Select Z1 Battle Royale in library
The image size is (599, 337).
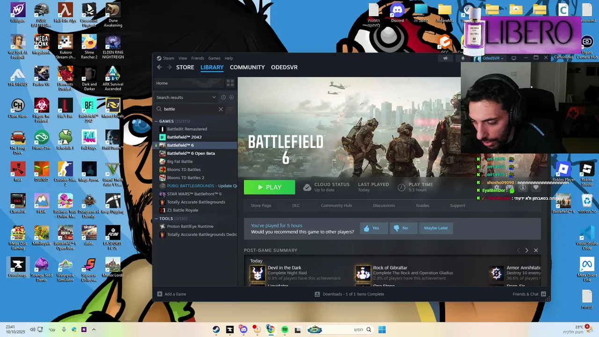tap(183, 210)
